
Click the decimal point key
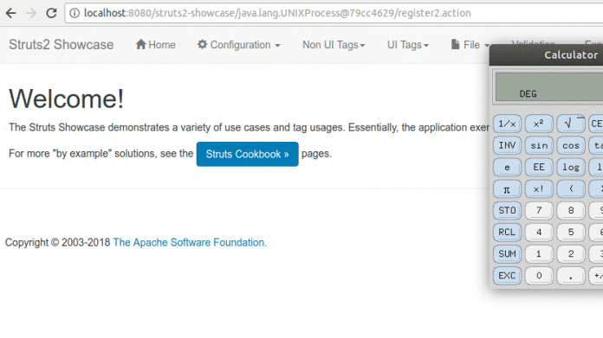(571, 276)
